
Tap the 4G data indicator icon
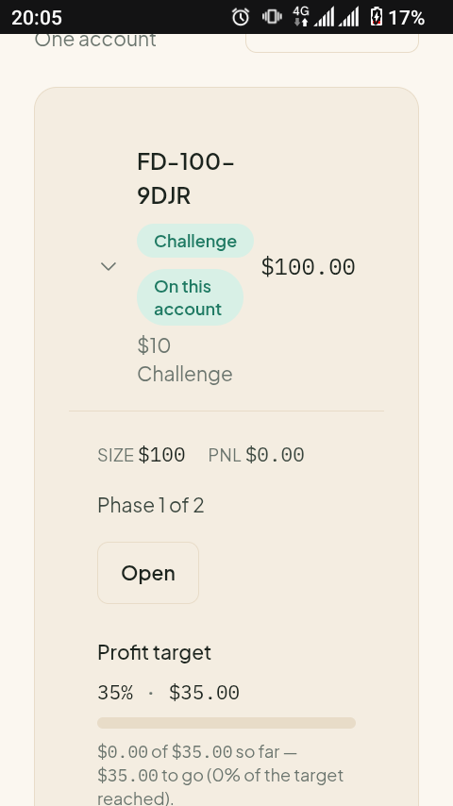pyautogui.click(x=301, y=16)
